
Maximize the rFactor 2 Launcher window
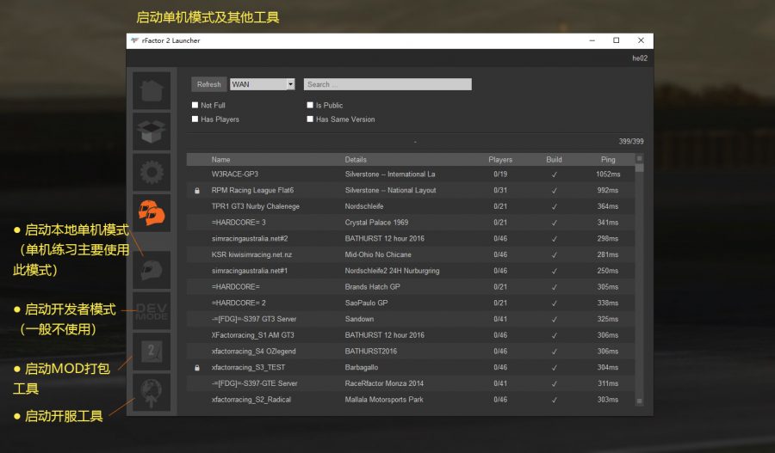click(617, 40)
